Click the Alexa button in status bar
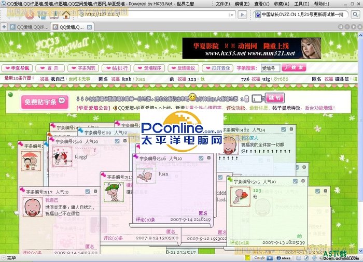The image size is (363, 262). 284,258
